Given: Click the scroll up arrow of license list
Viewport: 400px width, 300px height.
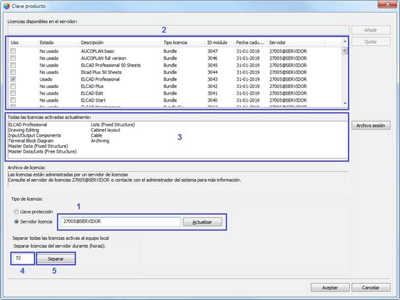Looking at the screenshot, I should pos(345,41).
